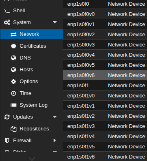
Task: Select the enp1s0f0 interface row
Action: tap(105, 4)
